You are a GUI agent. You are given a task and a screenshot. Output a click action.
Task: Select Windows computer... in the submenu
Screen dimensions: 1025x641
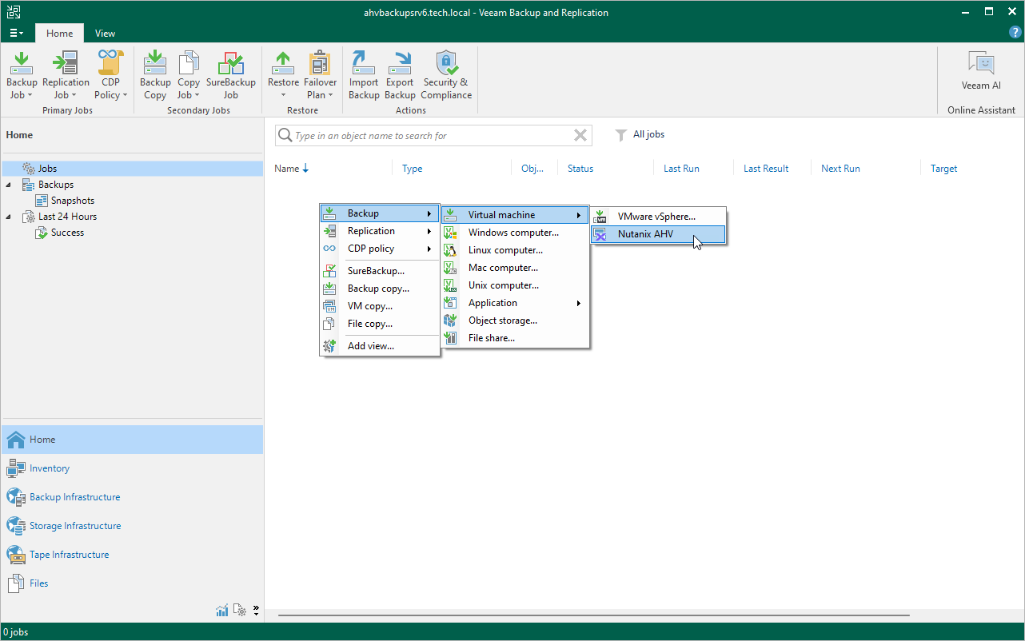[x=515, y=233]
